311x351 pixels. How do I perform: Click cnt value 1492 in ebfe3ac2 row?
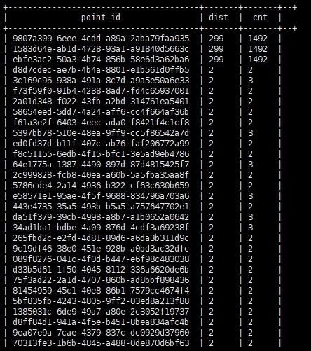258,60
